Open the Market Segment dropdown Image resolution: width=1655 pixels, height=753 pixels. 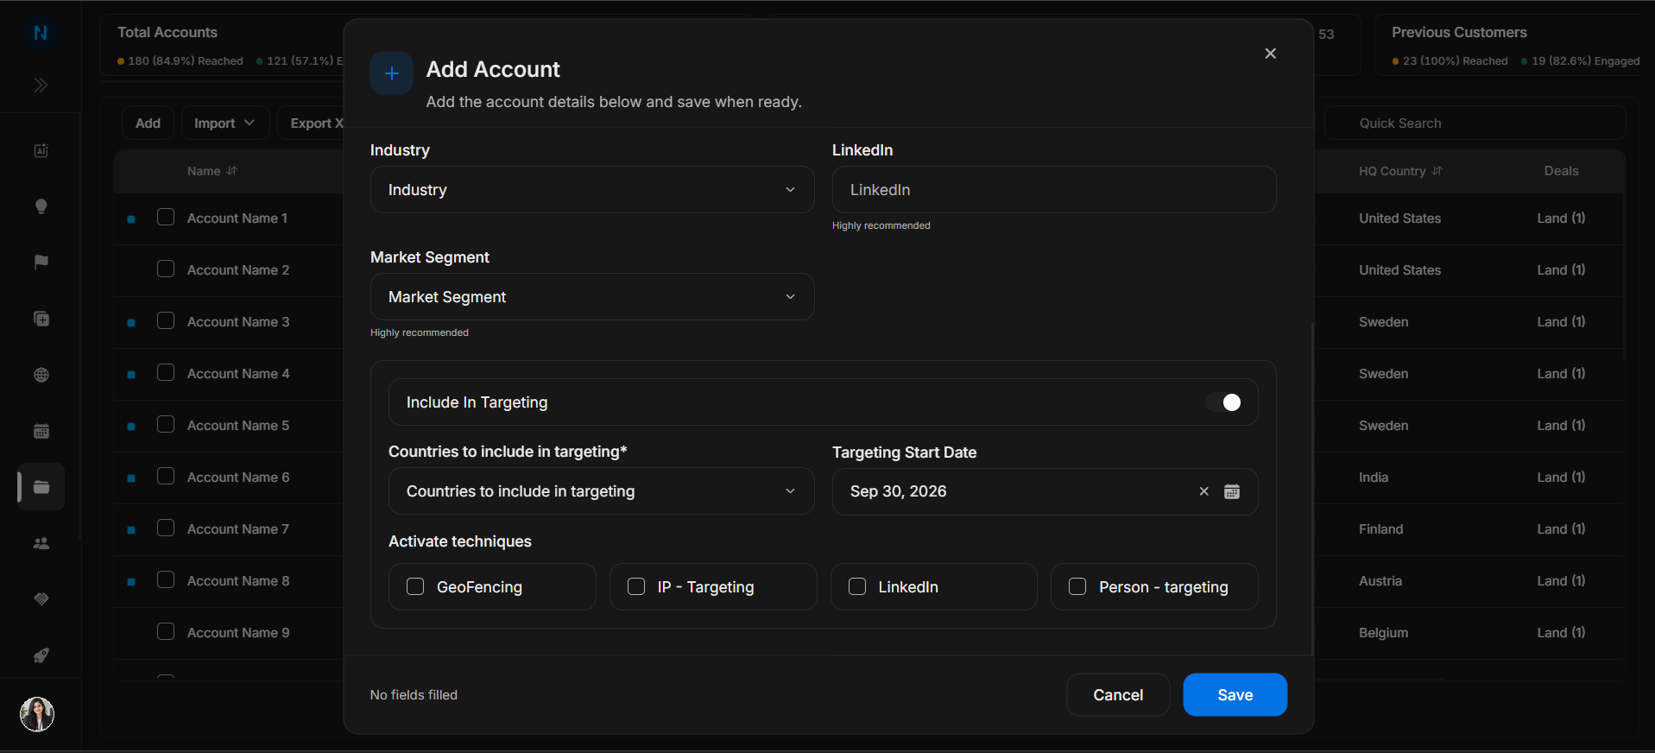point(592,297)
